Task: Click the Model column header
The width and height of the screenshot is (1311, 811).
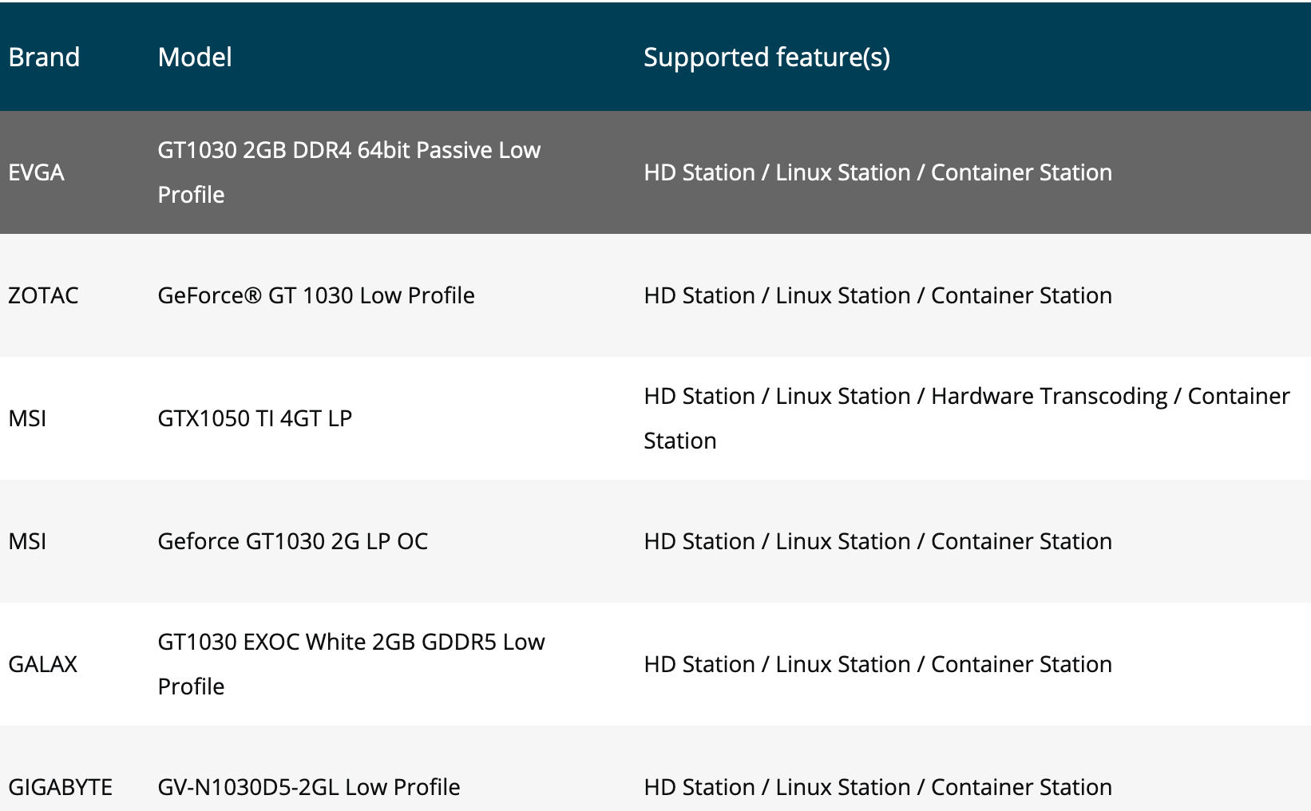Action: (x=195, y=57)
